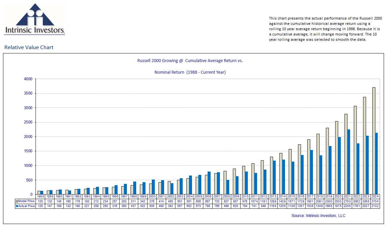The height and width of the screenshot is (227, 386).
Task: Click the 1000 y-axis label
Action: pyautogui.click(x=28, y=166)
